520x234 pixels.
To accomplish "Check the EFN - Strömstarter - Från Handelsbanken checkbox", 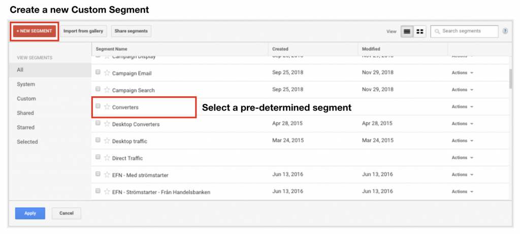I will click(x=98, y=191).
